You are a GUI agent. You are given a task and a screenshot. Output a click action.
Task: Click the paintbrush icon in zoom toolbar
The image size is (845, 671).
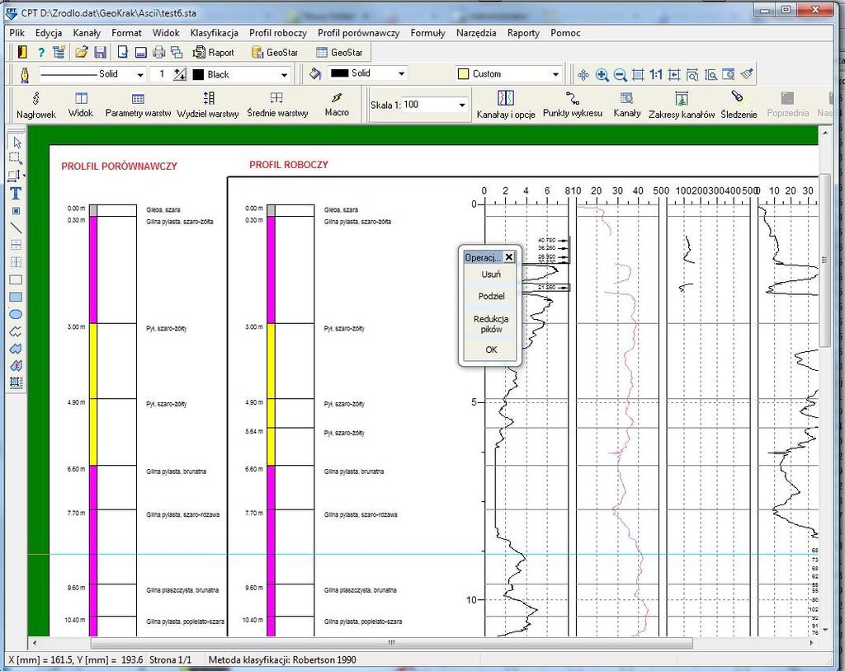click(x=746, y=74)
